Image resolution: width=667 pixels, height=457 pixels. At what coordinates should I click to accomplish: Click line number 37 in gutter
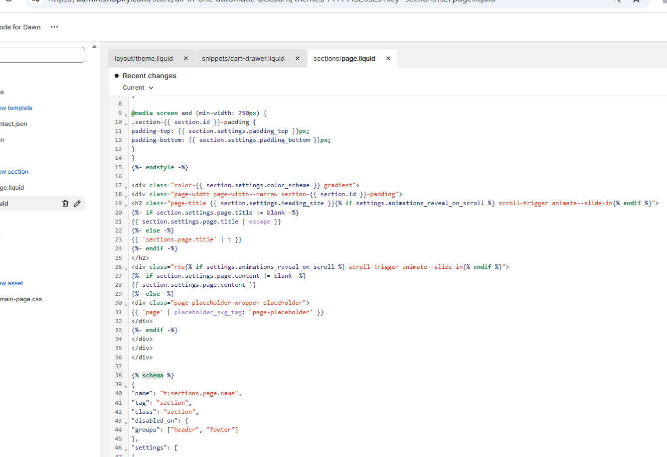tap(119, 366)
